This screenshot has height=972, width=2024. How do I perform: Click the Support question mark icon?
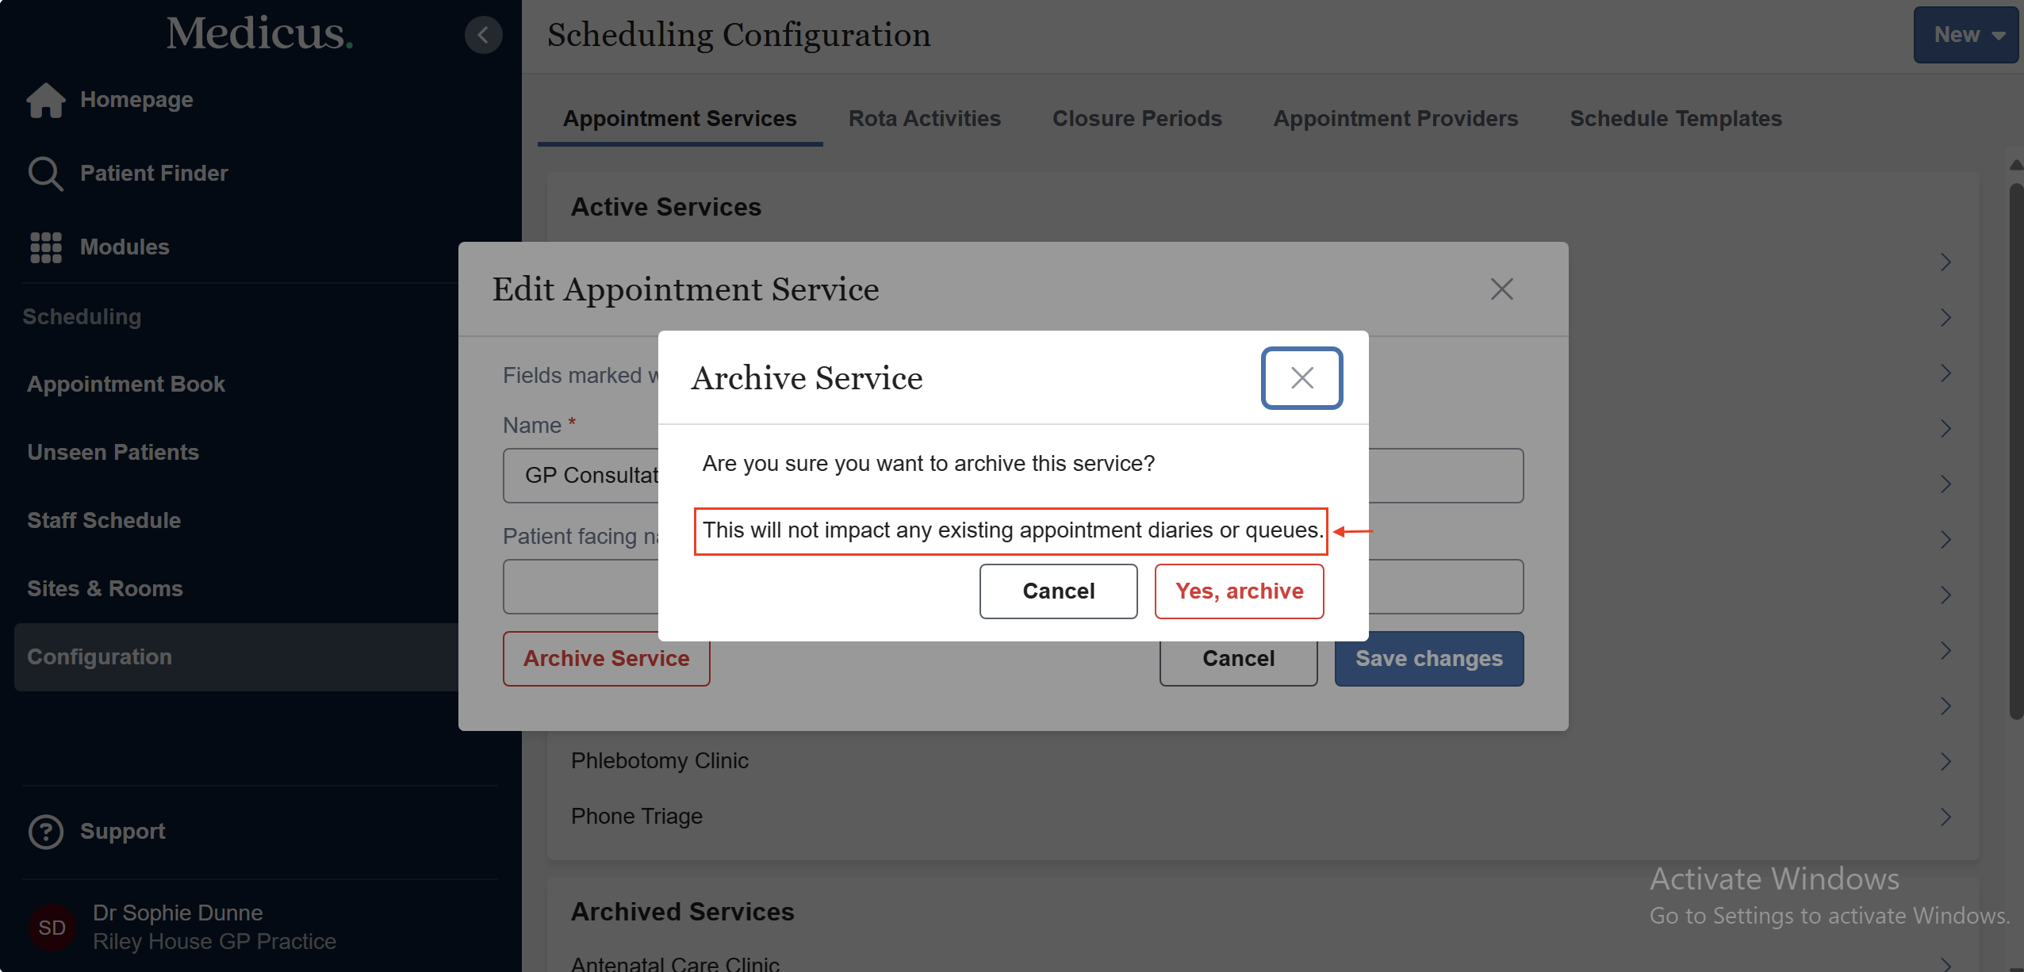(45, 832)
